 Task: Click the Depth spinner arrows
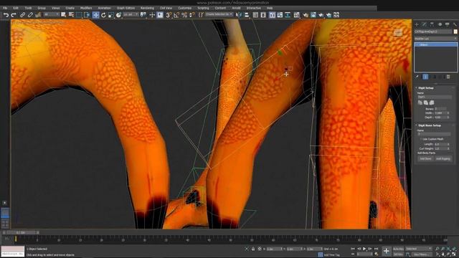tap(448, 118)
